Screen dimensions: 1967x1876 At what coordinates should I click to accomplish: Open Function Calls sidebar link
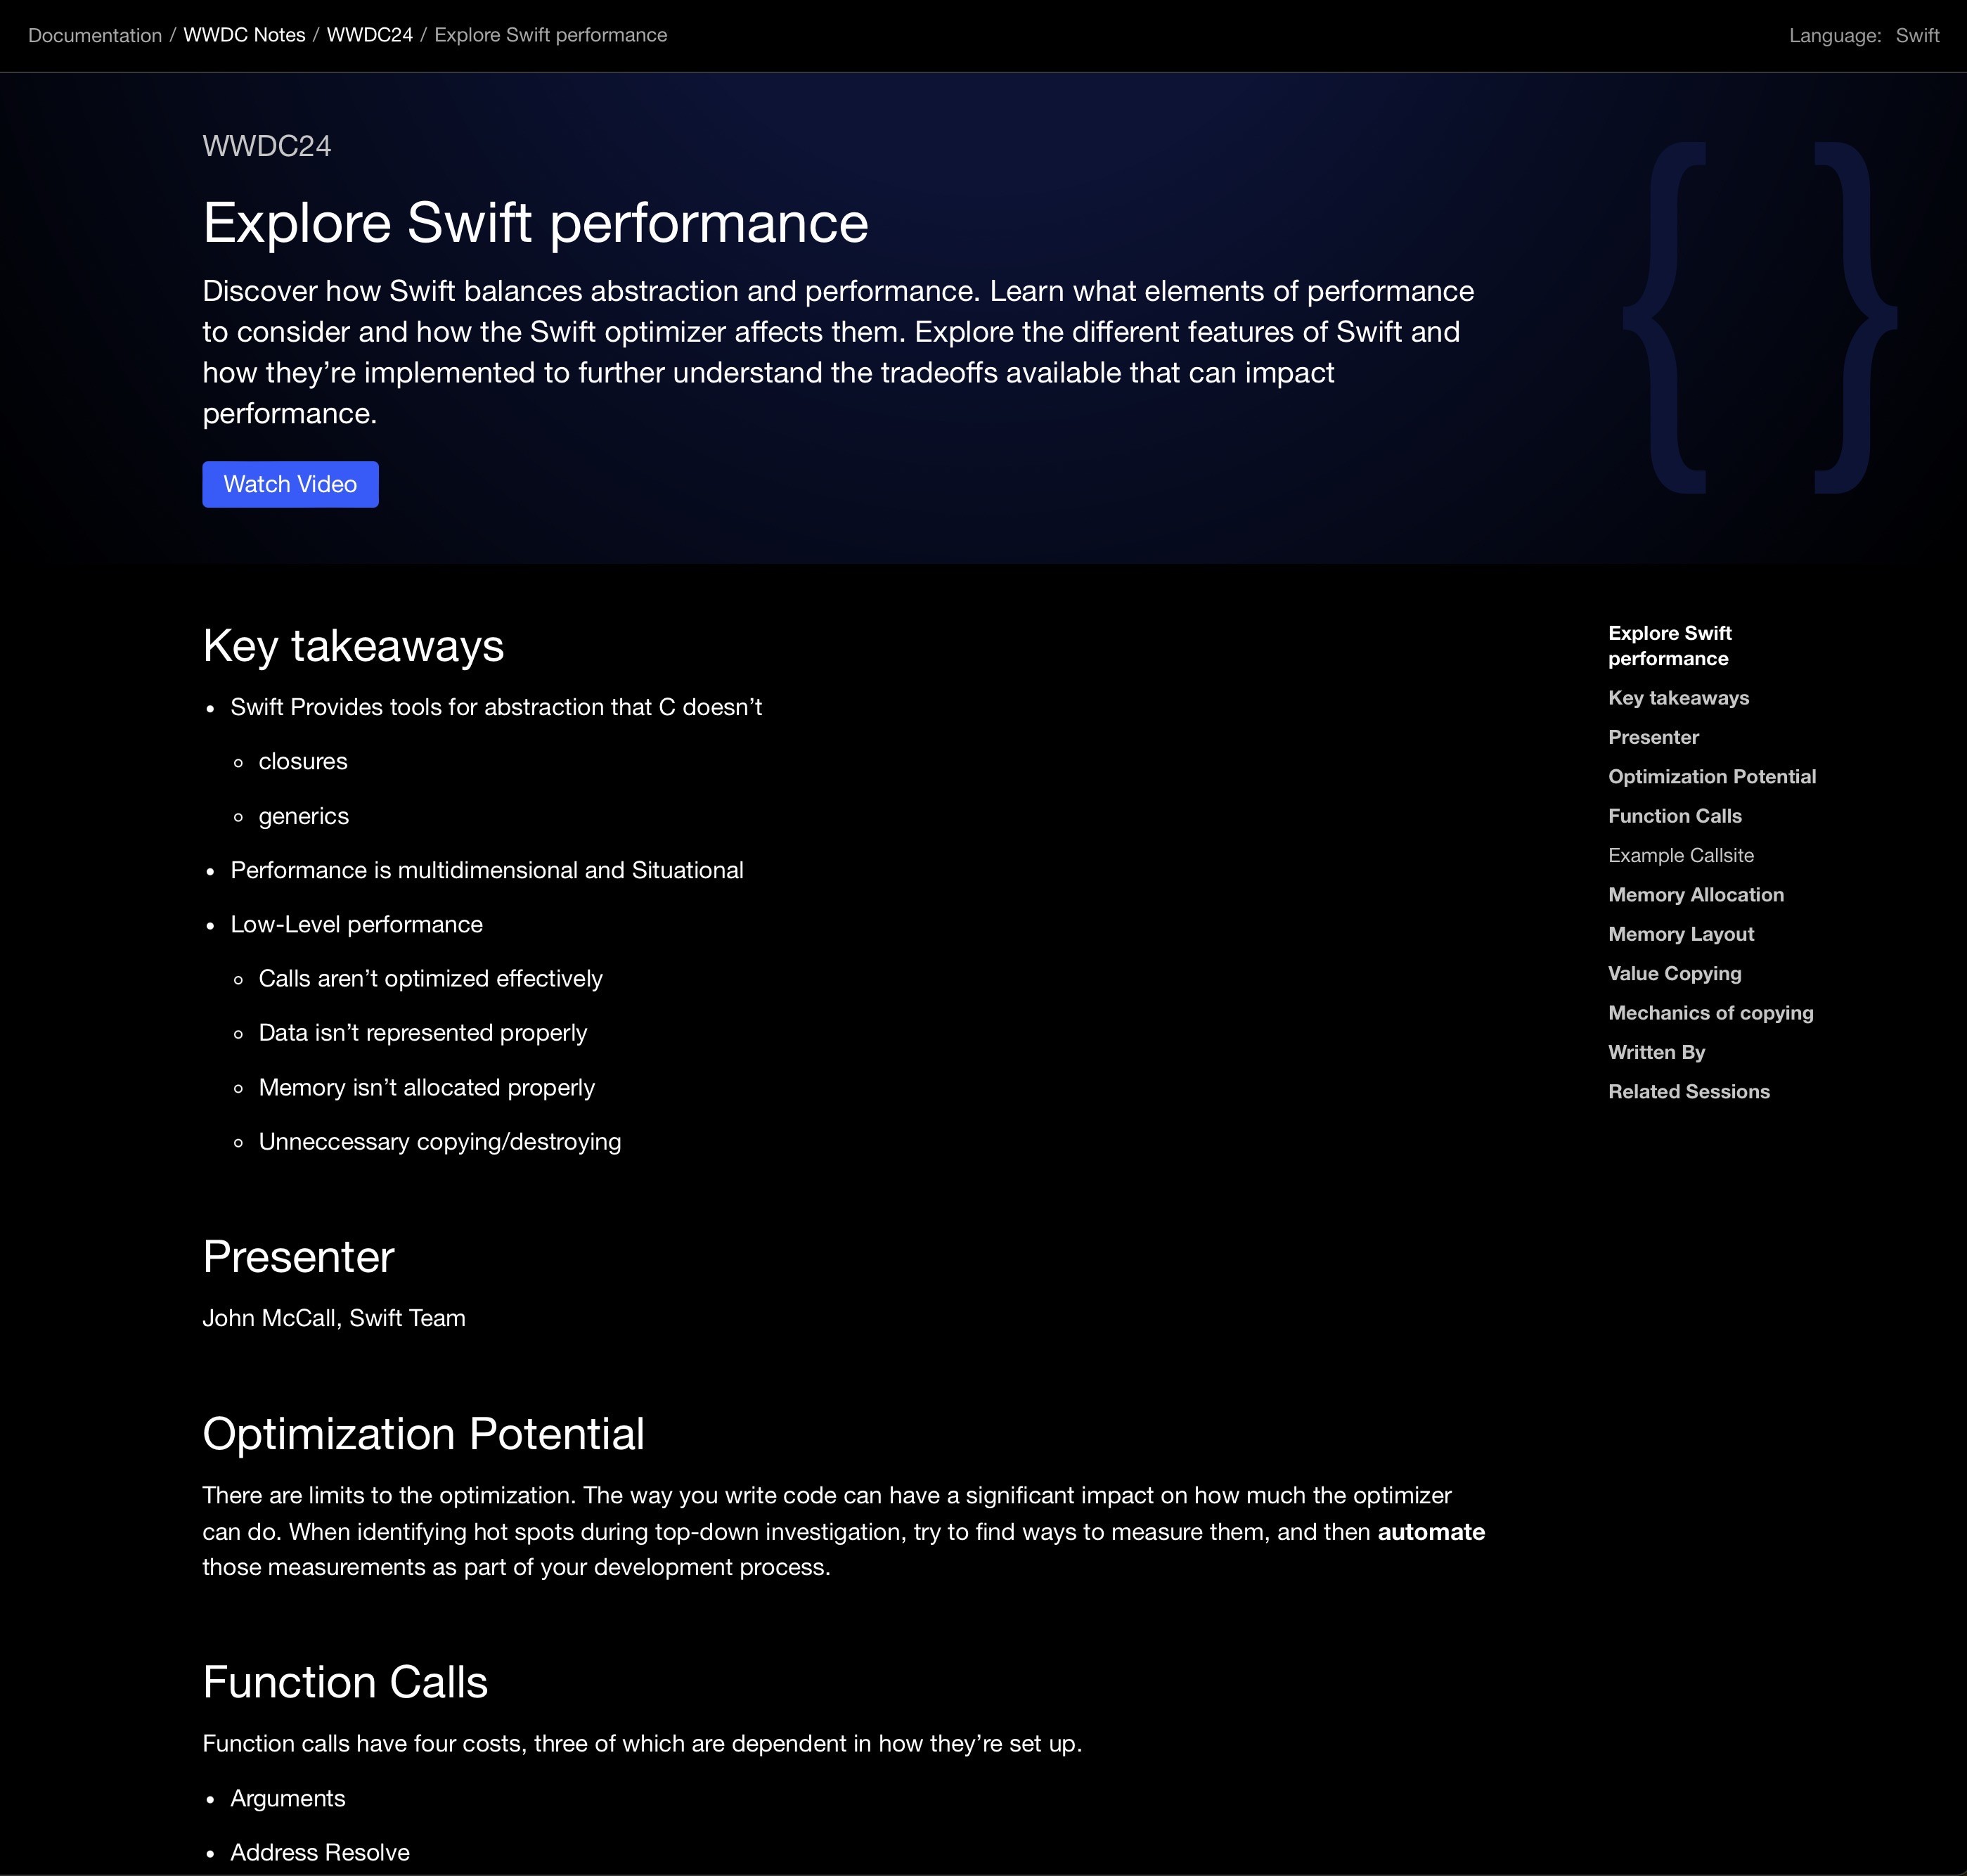click(x=1674, y=816)
